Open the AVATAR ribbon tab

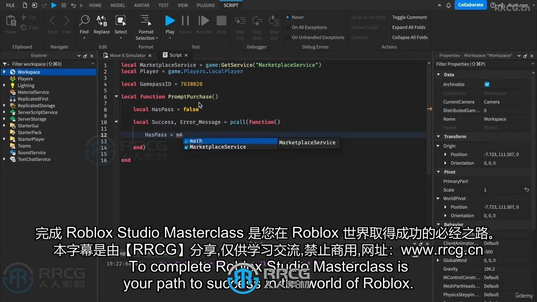[x=142, y=5]
